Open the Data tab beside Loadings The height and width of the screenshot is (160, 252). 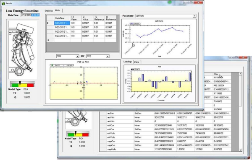tap(136, 62)
